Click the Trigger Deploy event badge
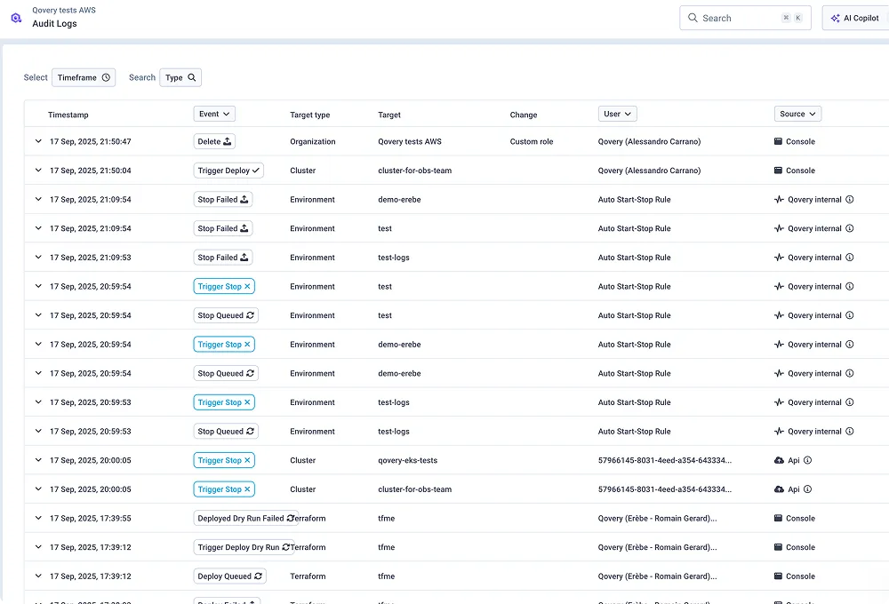The image size is (889, 604). 228,171
